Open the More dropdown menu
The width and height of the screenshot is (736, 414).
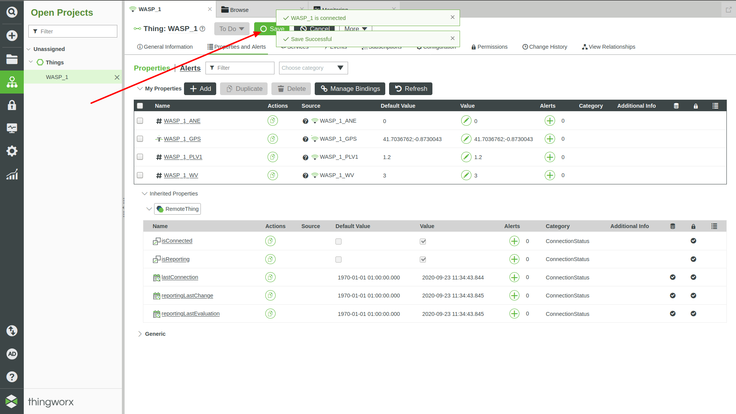pyautogui.click(x=355, y=29)
